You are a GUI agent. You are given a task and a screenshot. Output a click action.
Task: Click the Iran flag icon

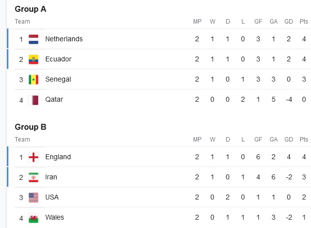tap(34, 177)
